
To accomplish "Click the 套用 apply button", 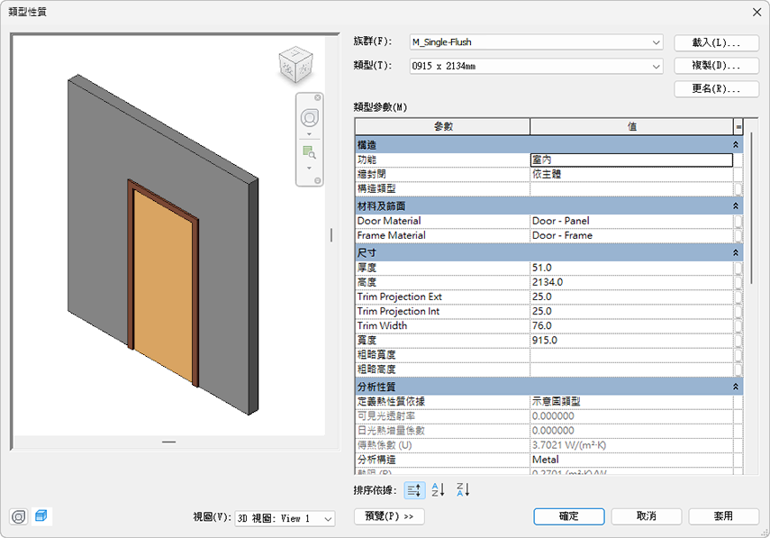I will point(724,516).
